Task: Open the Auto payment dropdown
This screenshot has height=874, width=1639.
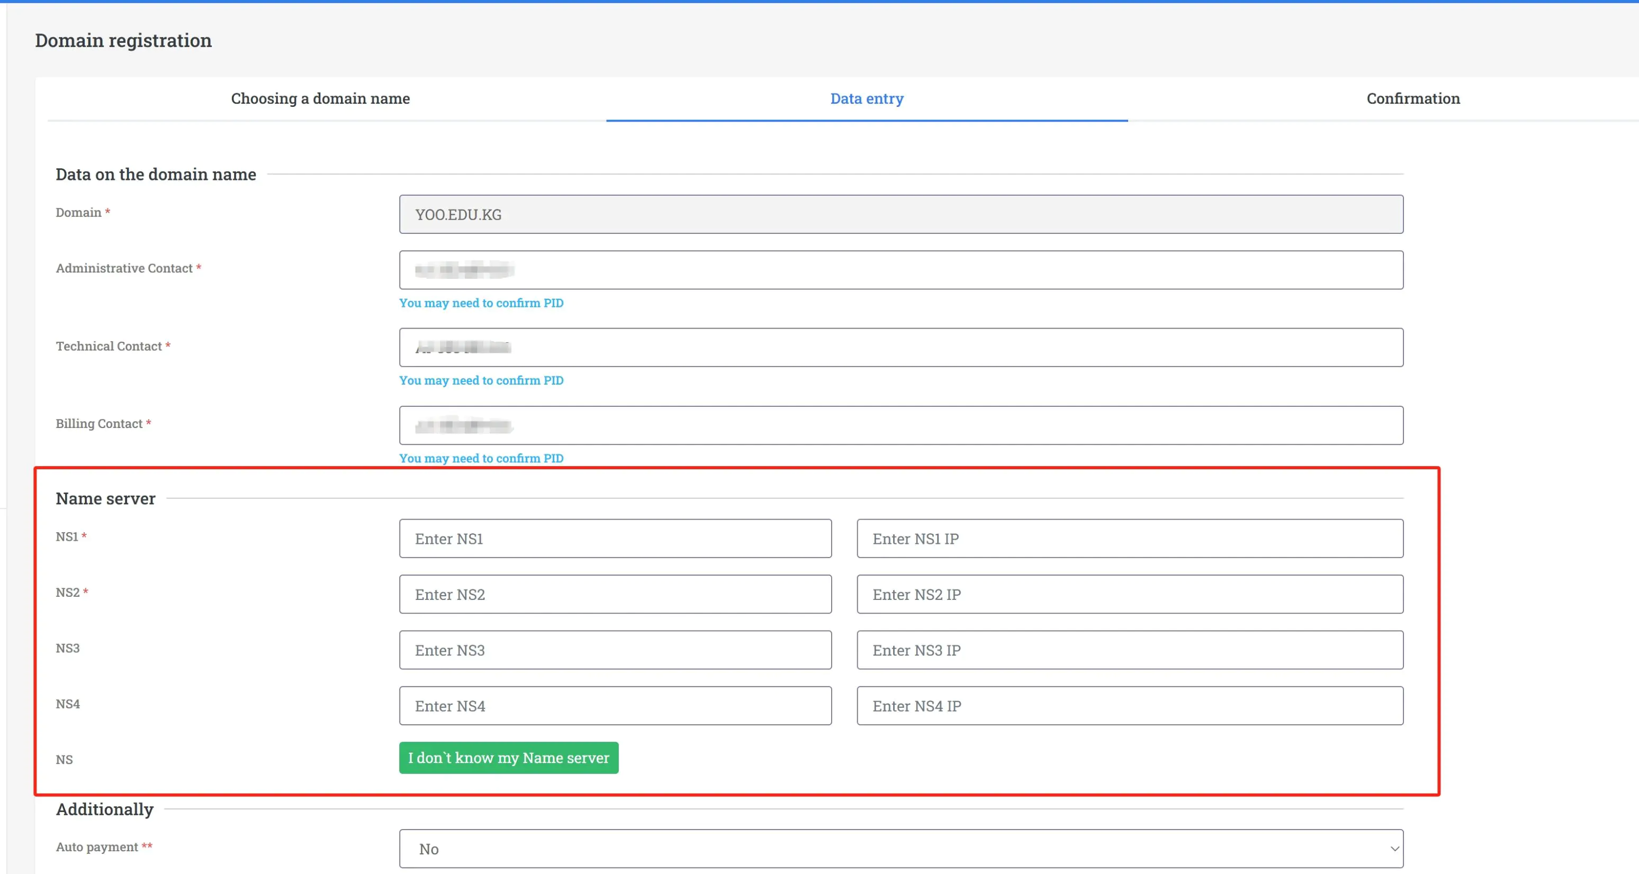Action: [900, 849]
